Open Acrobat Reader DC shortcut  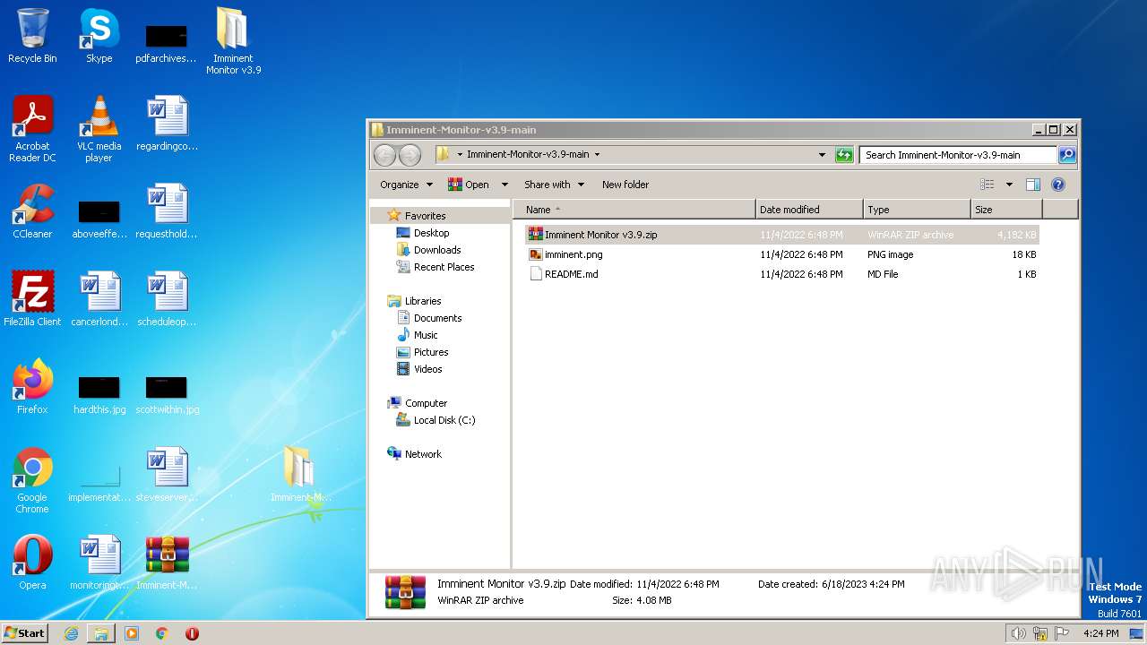(x=32, y=129)
